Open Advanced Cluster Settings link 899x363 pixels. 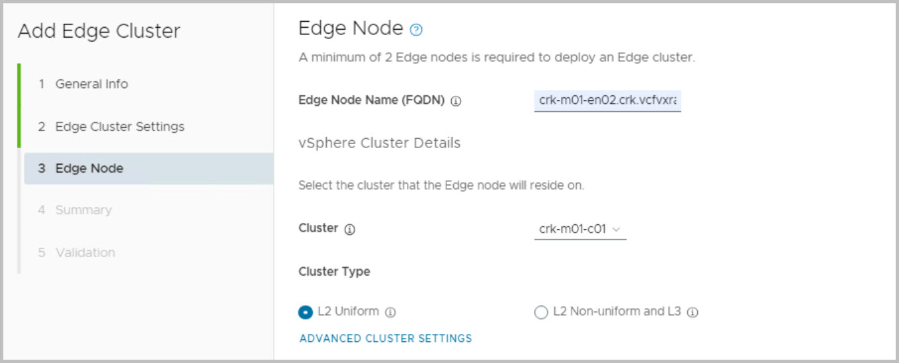[x=386, y=339]
